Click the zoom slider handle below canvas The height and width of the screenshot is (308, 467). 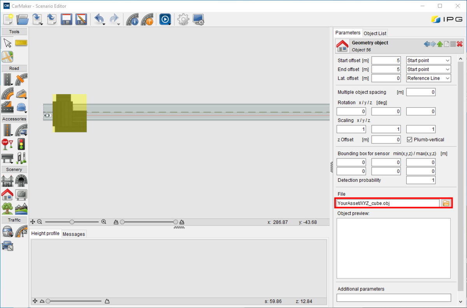[72, 222]
